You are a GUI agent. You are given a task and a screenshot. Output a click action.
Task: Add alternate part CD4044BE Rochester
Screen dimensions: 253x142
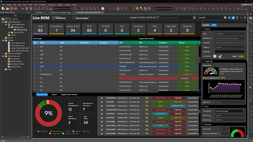tap(102, 102)
